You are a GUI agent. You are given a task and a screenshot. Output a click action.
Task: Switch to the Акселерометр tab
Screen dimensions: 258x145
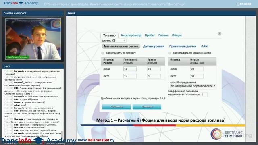tap(131, 35)
